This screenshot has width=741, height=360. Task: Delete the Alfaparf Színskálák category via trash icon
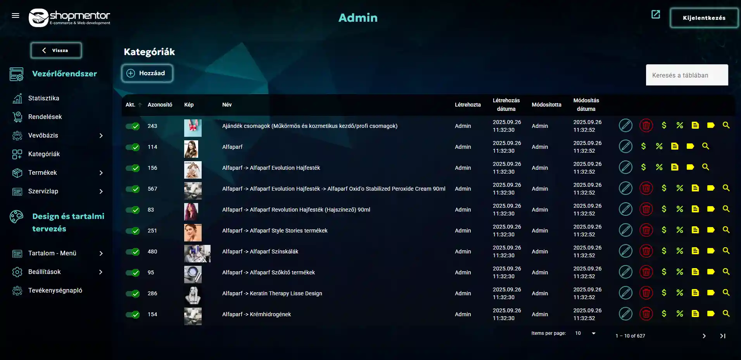[x=646, y=251]
